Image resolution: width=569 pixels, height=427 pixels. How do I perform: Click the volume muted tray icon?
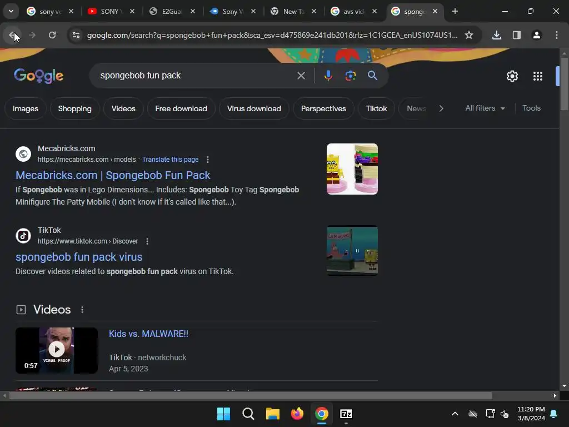click(x=505, y=414)
